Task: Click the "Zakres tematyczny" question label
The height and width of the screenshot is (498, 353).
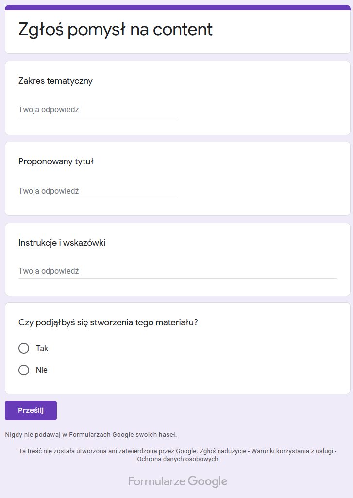Action: pyautogui.click(x=55, y=81)
